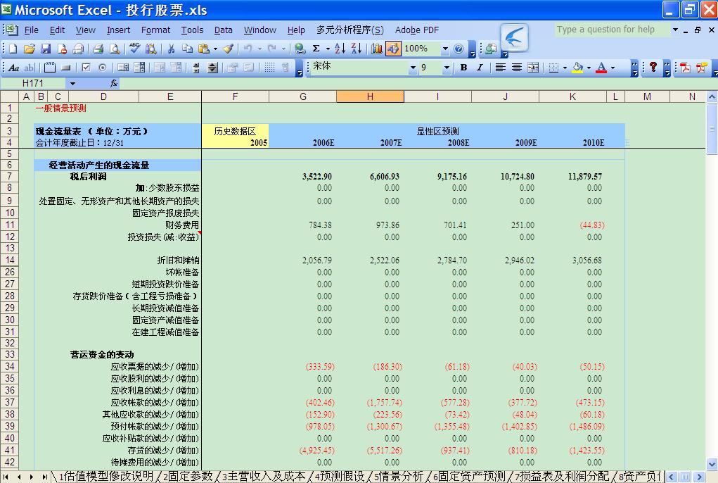Click the AutoSum sigma icon
The width and height of the screenshot is (718, 483).
(316, 49)
